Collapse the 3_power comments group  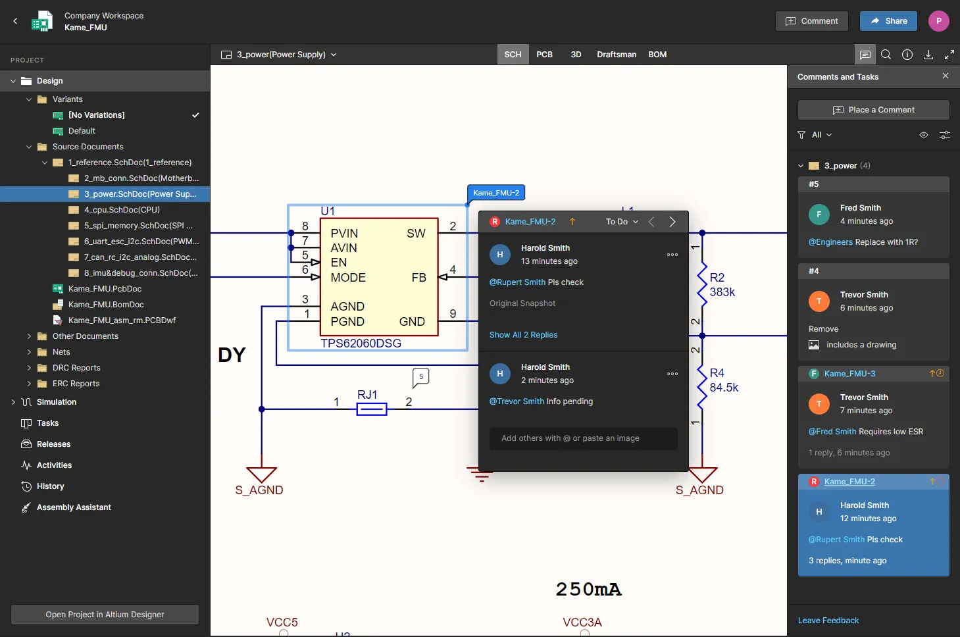[801, 166]
